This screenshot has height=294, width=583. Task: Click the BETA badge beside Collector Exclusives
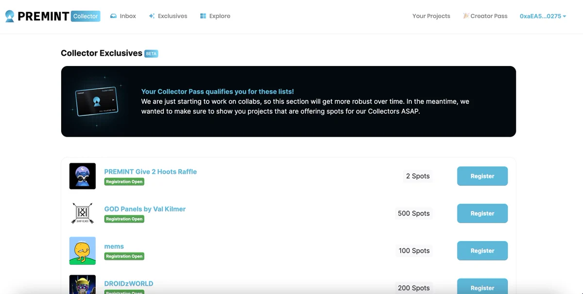(x=151, y=54)
